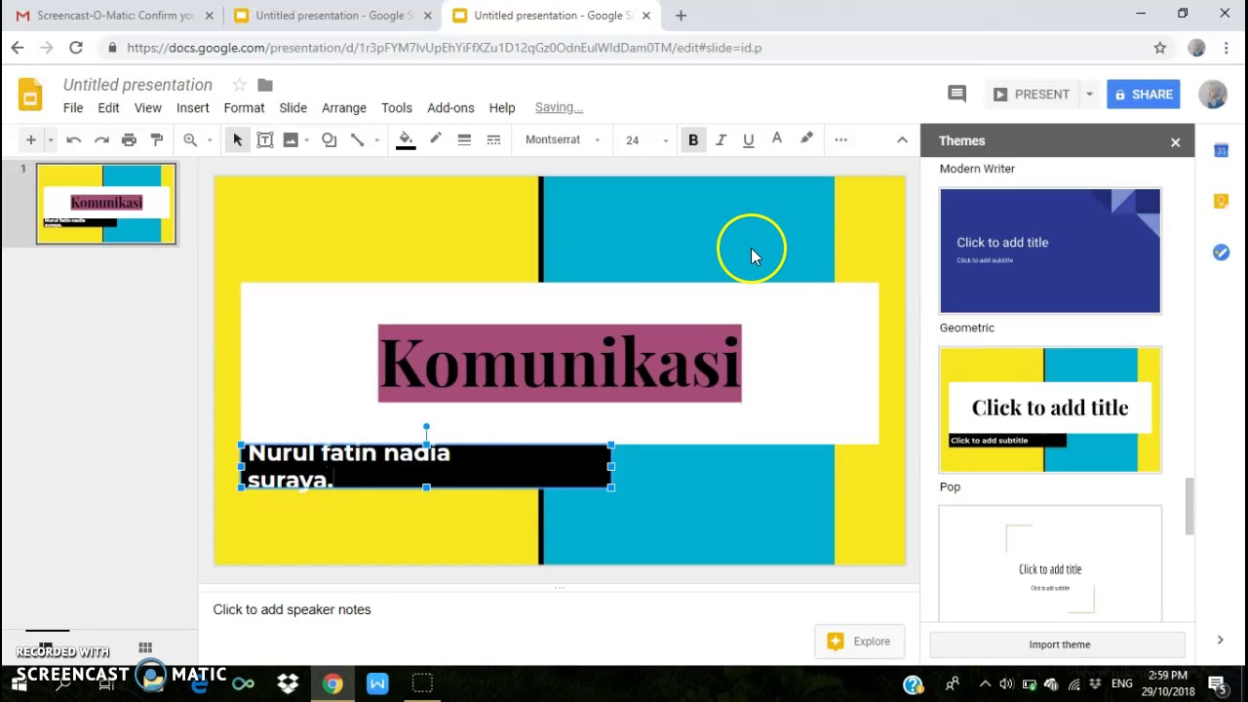Screen dimensions: 1248x702
Task: Open the insert image dropdown arrow
Action: (306, 140)
